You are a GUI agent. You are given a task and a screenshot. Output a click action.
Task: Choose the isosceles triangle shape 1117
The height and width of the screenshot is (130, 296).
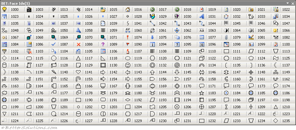[x=78, y=58]
